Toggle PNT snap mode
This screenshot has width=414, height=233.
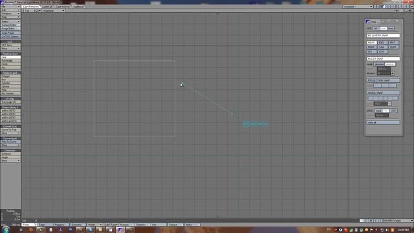coord(393,43)
